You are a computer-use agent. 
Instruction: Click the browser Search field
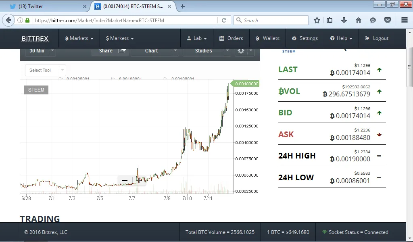[271, 20]
